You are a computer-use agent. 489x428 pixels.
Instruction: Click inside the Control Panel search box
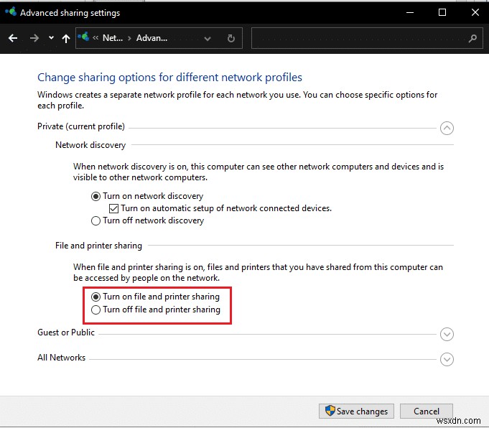[x=367, y=38]
